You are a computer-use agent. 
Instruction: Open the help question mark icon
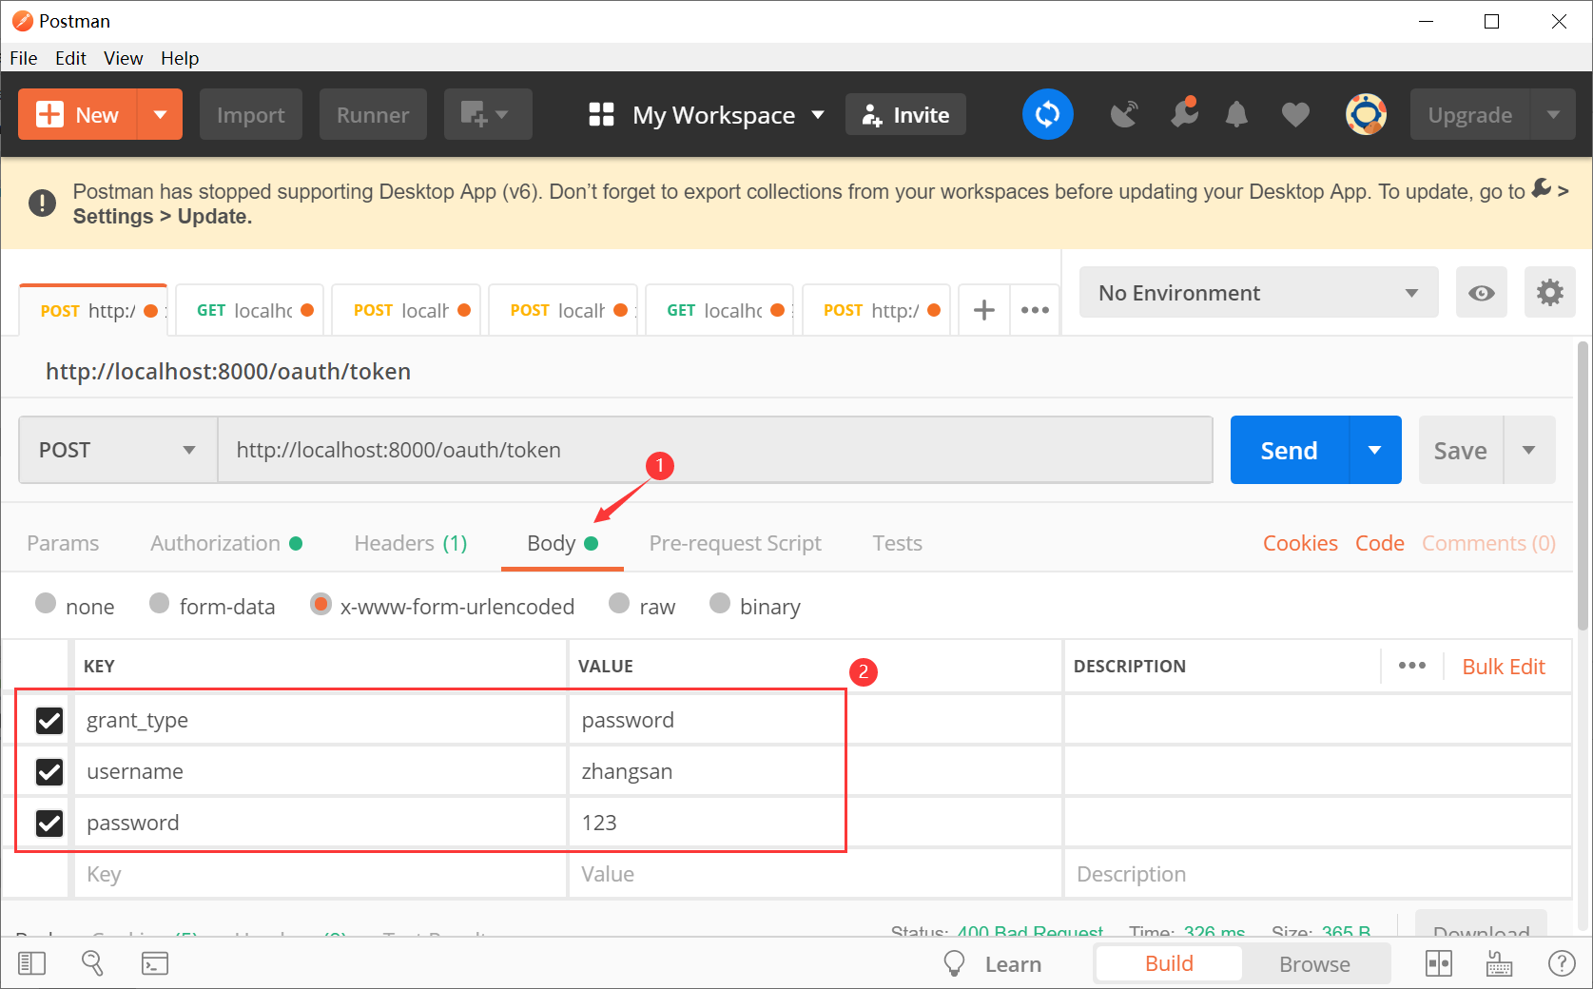[x=1562, y=963]
